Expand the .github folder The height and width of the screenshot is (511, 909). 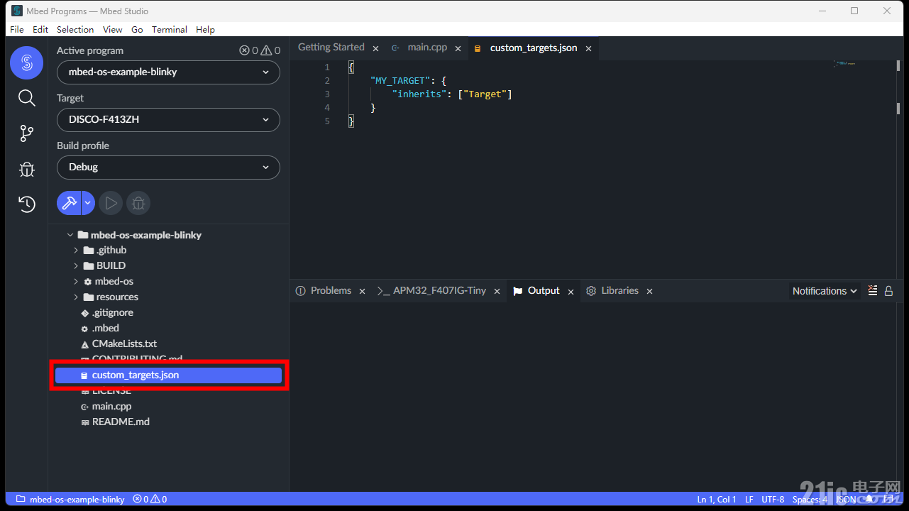point(76,250)
